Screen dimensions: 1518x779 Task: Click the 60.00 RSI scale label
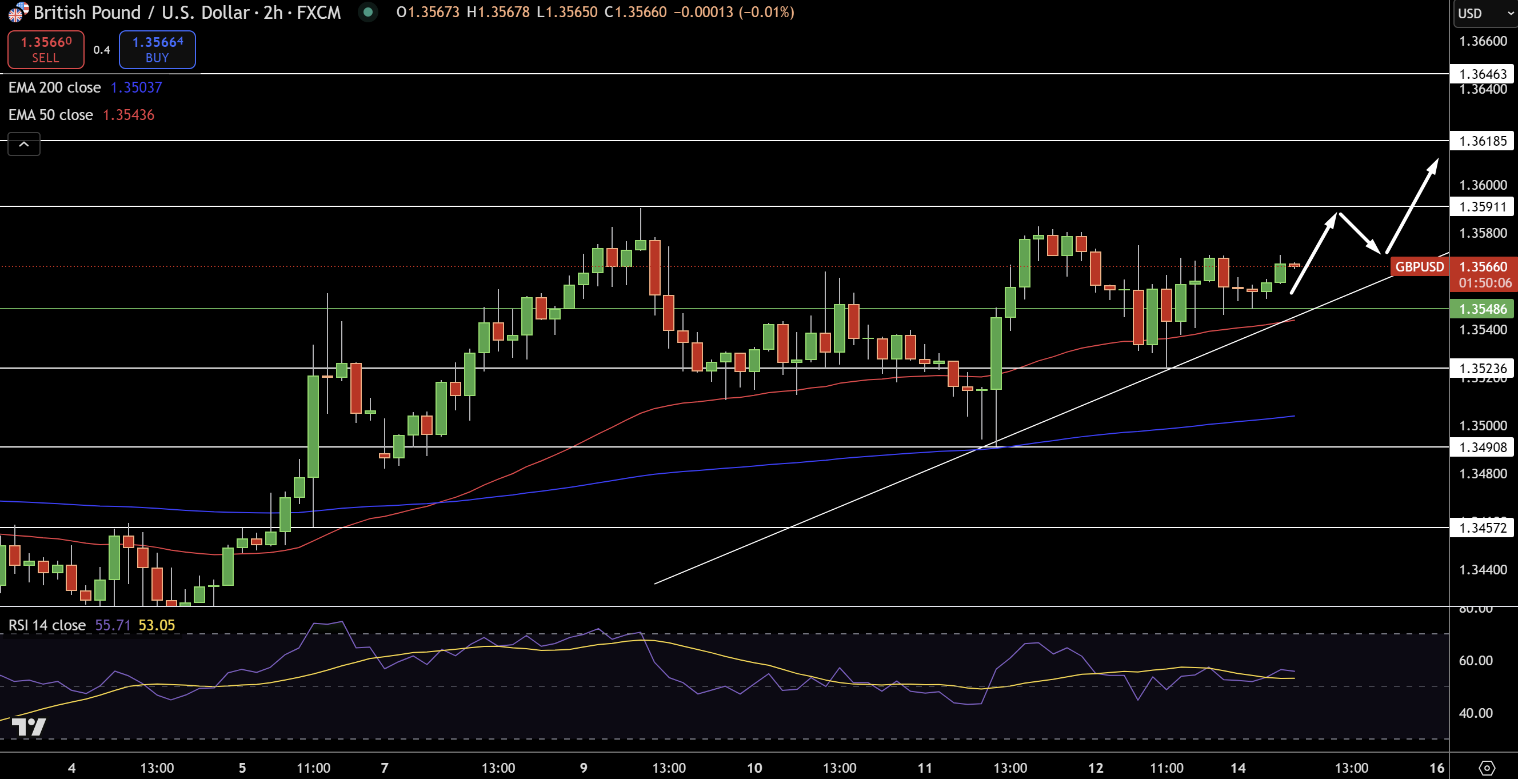(1476, 661)
